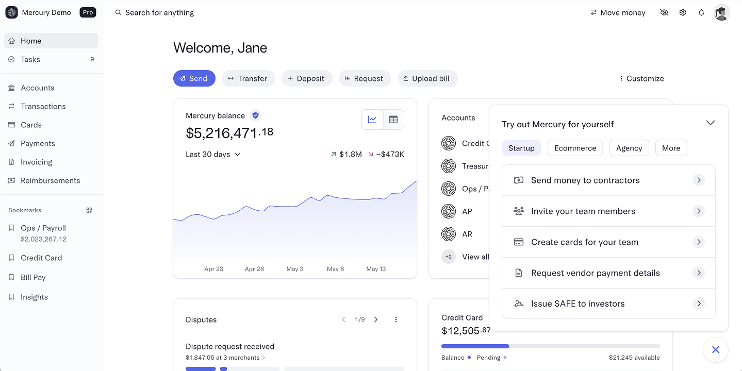Click AR account logo icon
Image resolution: width=742 pixels, height=371 pixels.
tap(449, 234)
